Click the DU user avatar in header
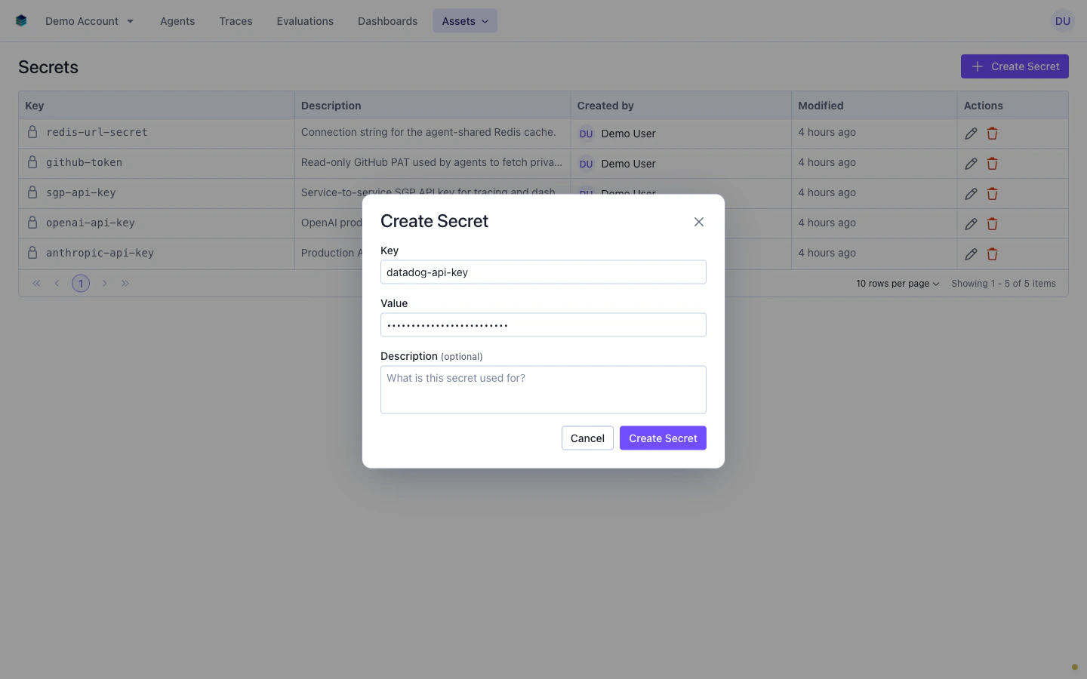 click(x=1062, y=21)
